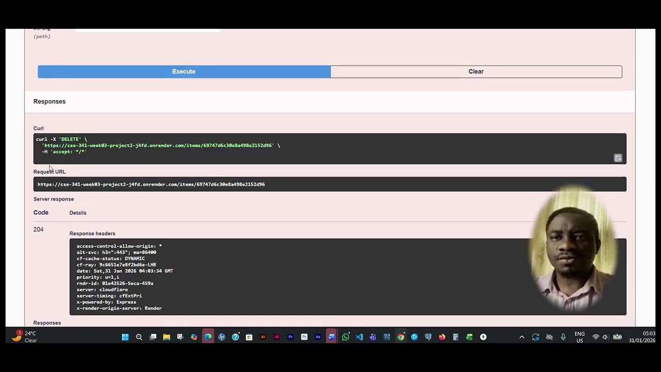Open Windows Search from the taskbar
Screen dimensions: 661x372
pyautogui.click(x=139, y=337)
